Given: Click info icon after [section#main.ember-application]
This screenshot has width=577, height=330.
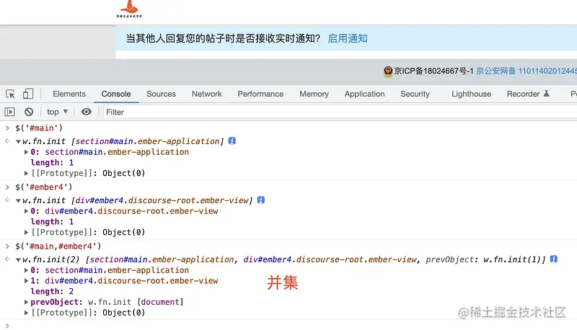Looking at the screenshot, I should (x=232, y=141).
